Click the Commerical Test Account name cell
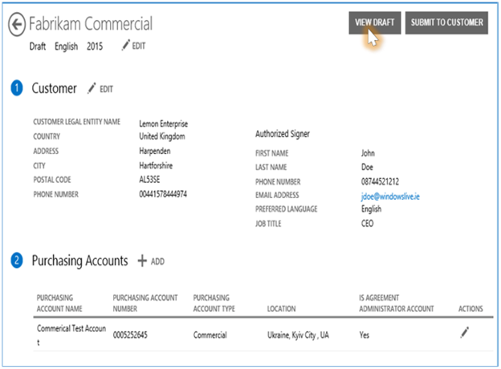Viewport: 501px width, 369px height. pos(71,335)
